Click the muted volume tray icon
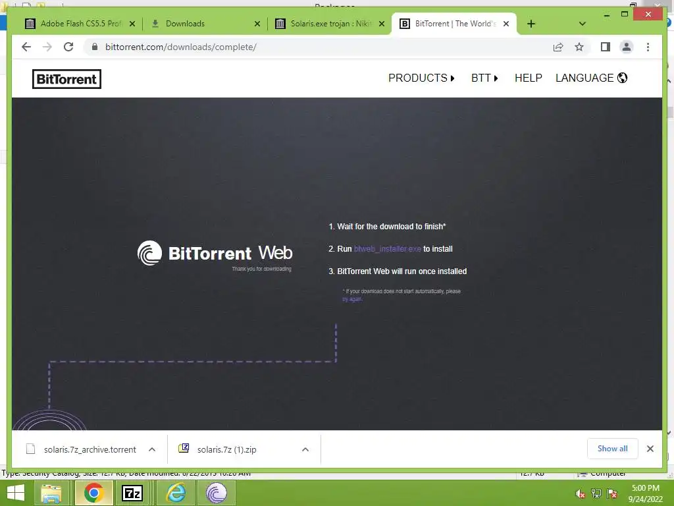The image size is (674, 506). click(x=581, y=493)
